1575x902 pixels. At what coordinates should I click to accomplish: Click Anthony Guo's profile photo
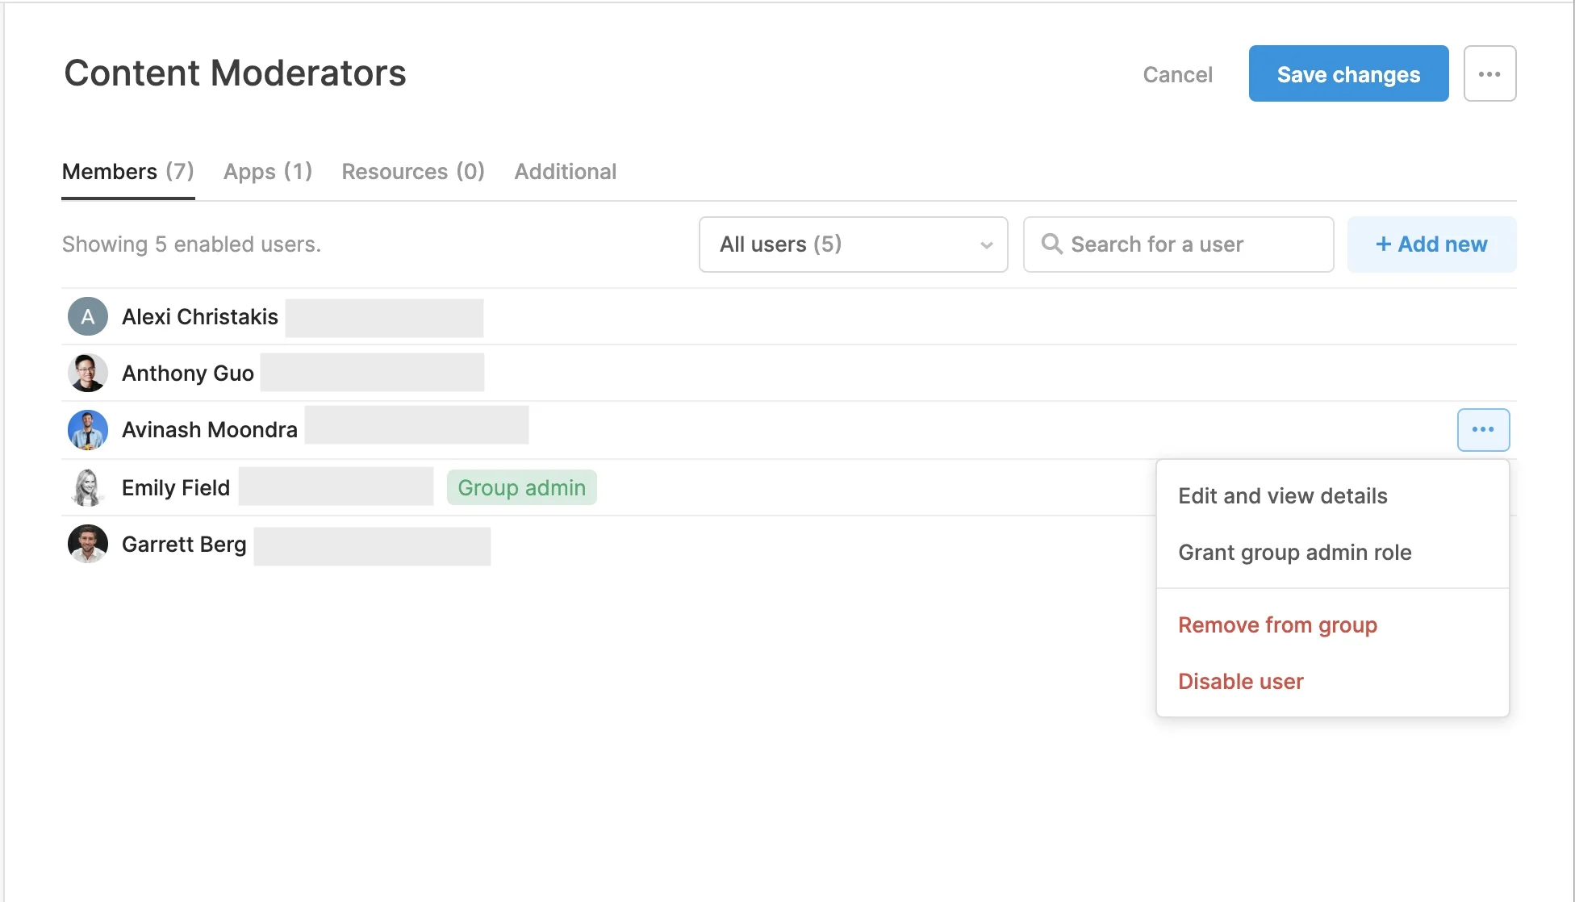87,373
